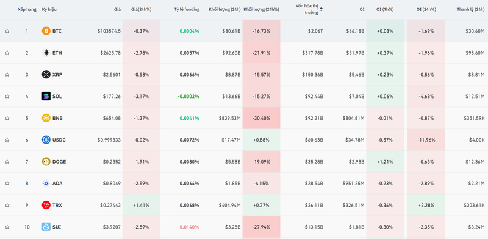Viewport: 488px width, 239px height.
Task: Click the TRON TRX logo
Action: pyautogui.click(x=46, y=205)
